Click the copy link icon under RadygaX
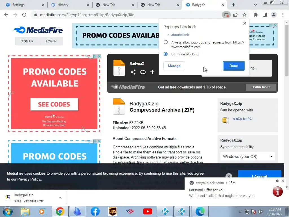Viewport: 289px width, 217px height. point(143,72)
